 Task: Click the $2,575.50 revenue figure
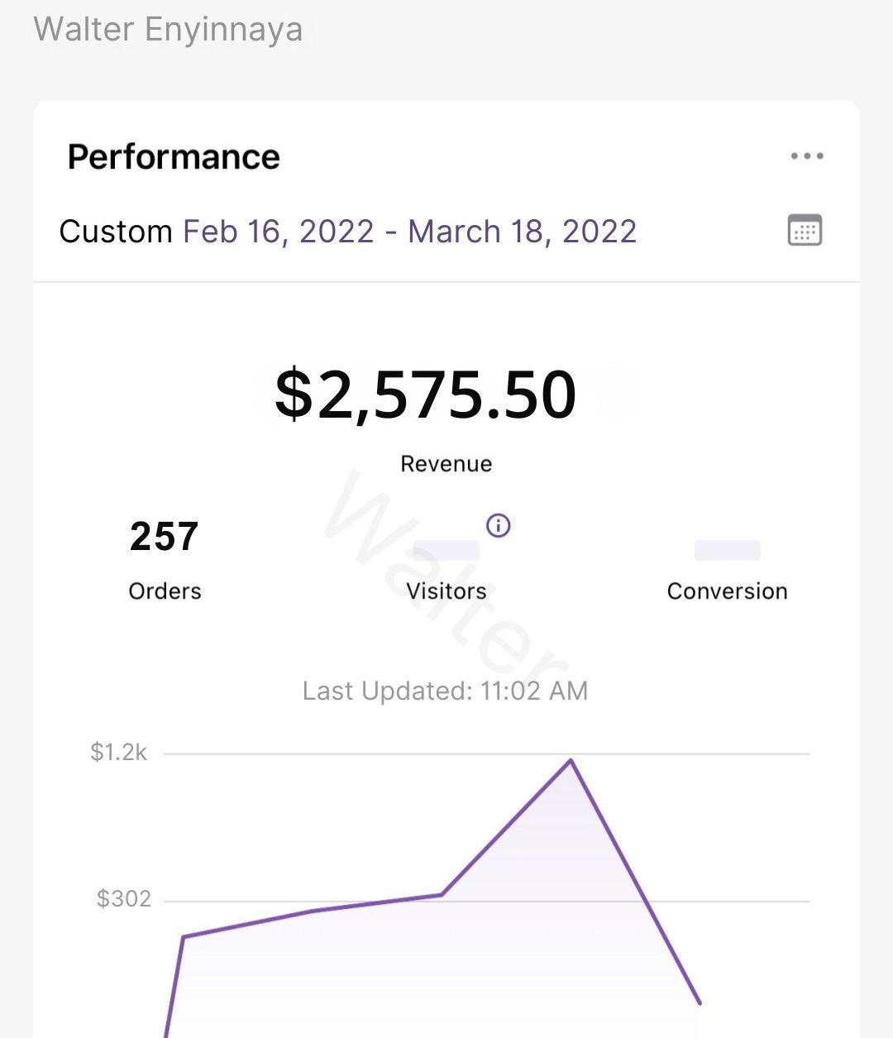(x=425, y=395)
